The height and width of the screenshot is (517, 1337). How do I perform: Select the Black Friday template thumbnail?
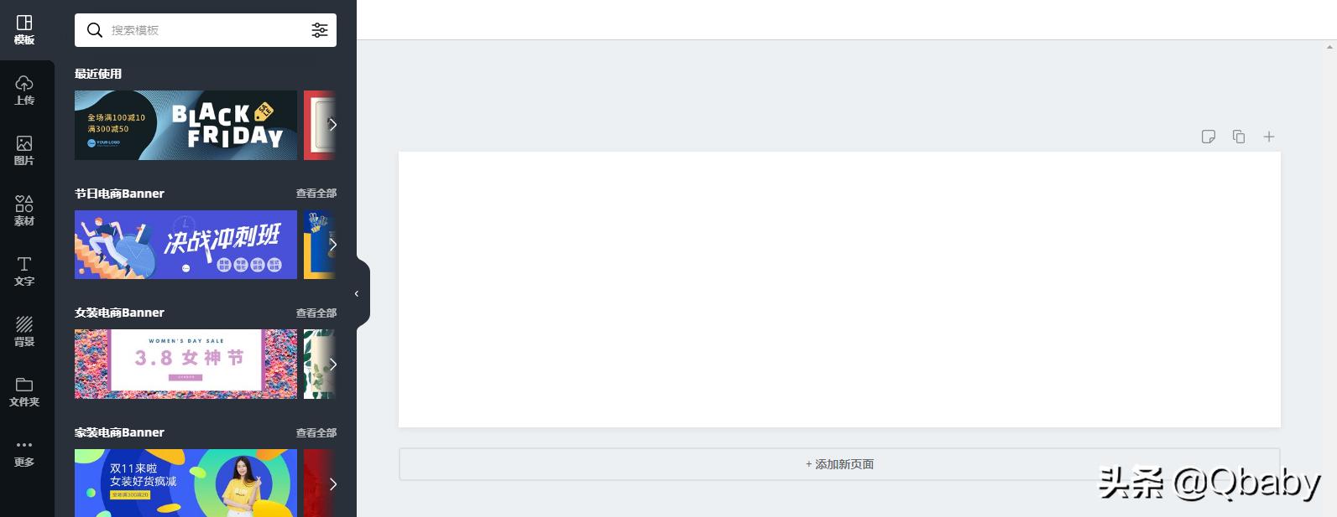pos(185,125)
